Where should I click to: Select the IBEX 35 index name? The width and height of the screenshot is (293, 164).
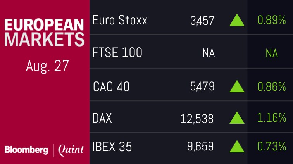pos(112,147)
